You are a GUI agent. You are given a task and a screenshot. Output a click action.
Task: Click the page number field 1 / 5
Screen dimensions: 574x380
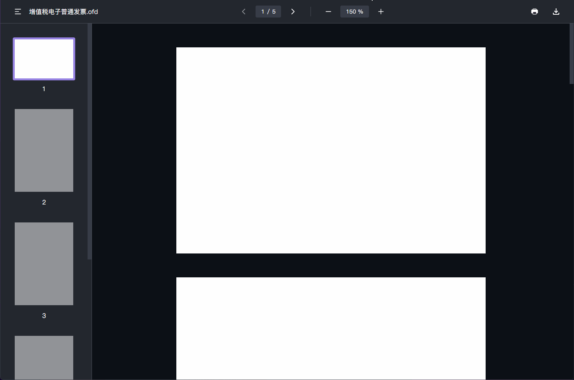click(268, 12)
